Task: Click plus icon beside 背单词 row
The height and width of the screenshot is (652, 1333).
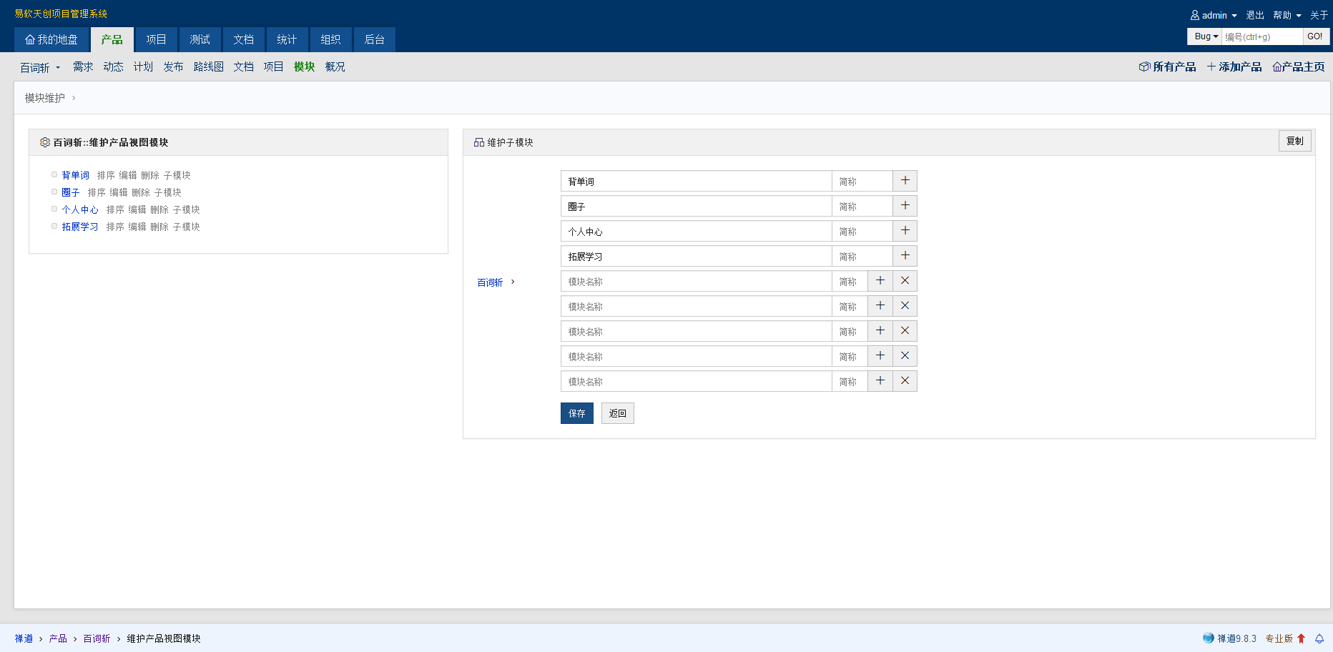Action: point(905,181)
